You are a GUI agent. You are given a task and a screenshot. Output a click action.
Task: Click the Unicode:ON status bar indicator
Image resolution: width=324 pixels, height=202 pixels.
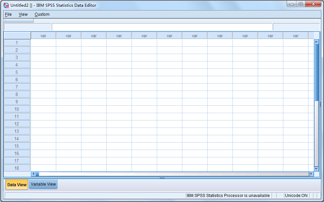(x=296, y=196)
